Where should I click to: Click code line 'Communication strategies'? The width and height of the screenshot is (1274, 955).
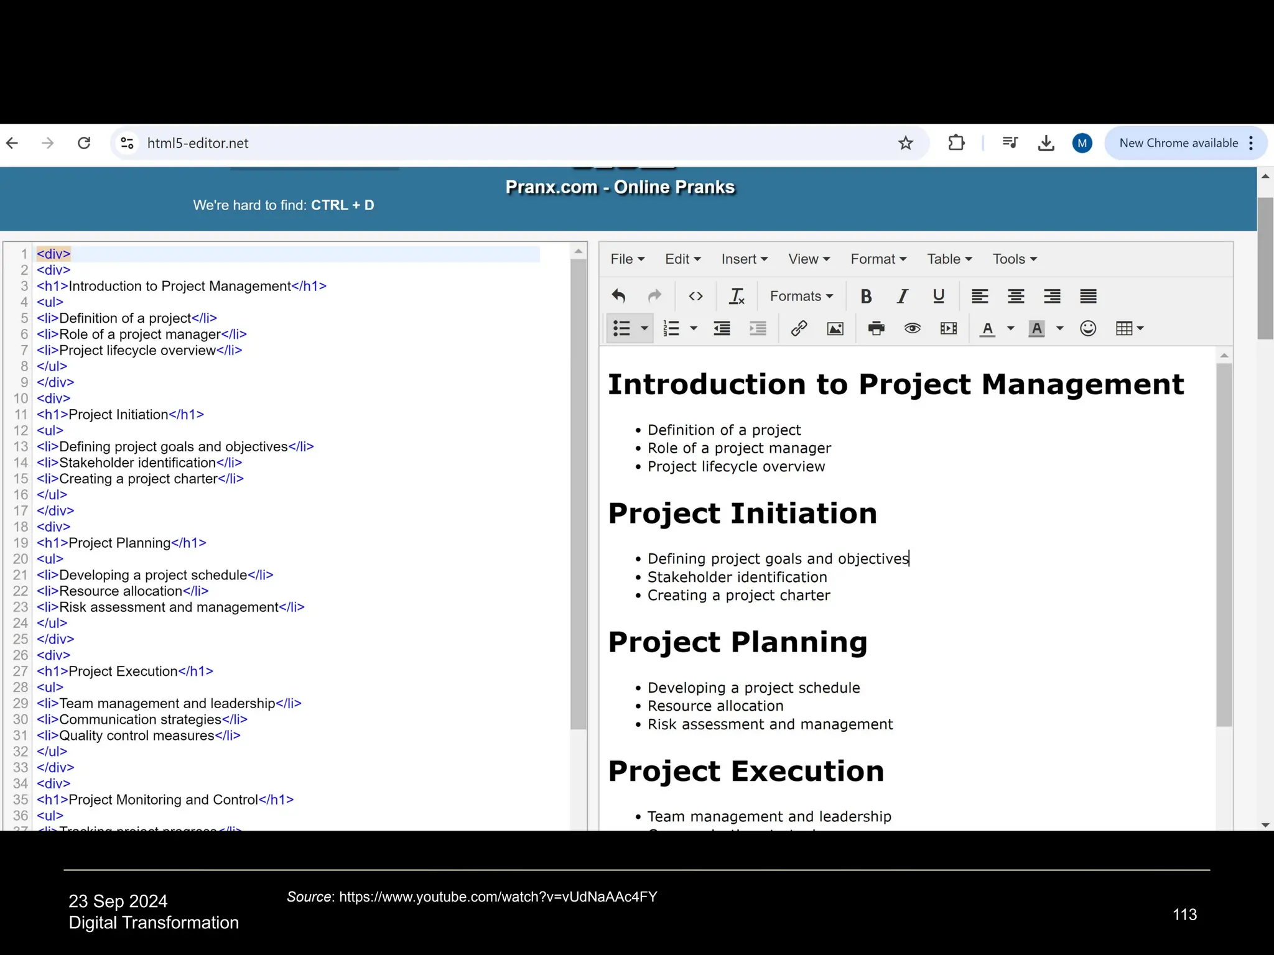(142, 719)
